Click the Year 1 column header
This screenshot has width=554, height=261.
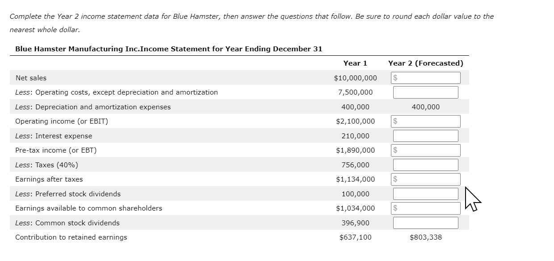pyautogui.click(x=354, y=63)
